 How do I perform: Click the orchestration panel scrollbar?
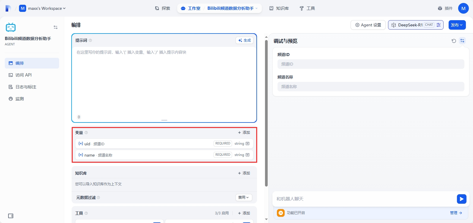tap(267, 113)
